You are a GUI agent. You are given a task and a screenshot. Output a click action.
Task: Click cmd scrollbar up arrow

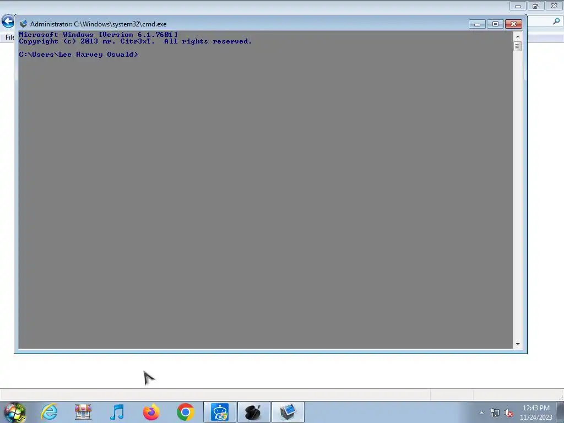[518, 36]
